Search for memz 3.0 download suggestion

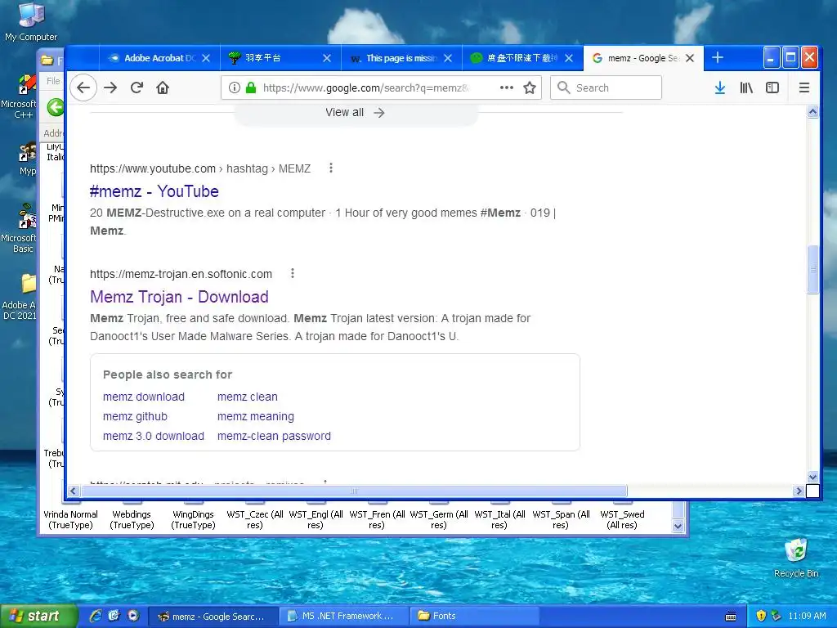(154, 436)
